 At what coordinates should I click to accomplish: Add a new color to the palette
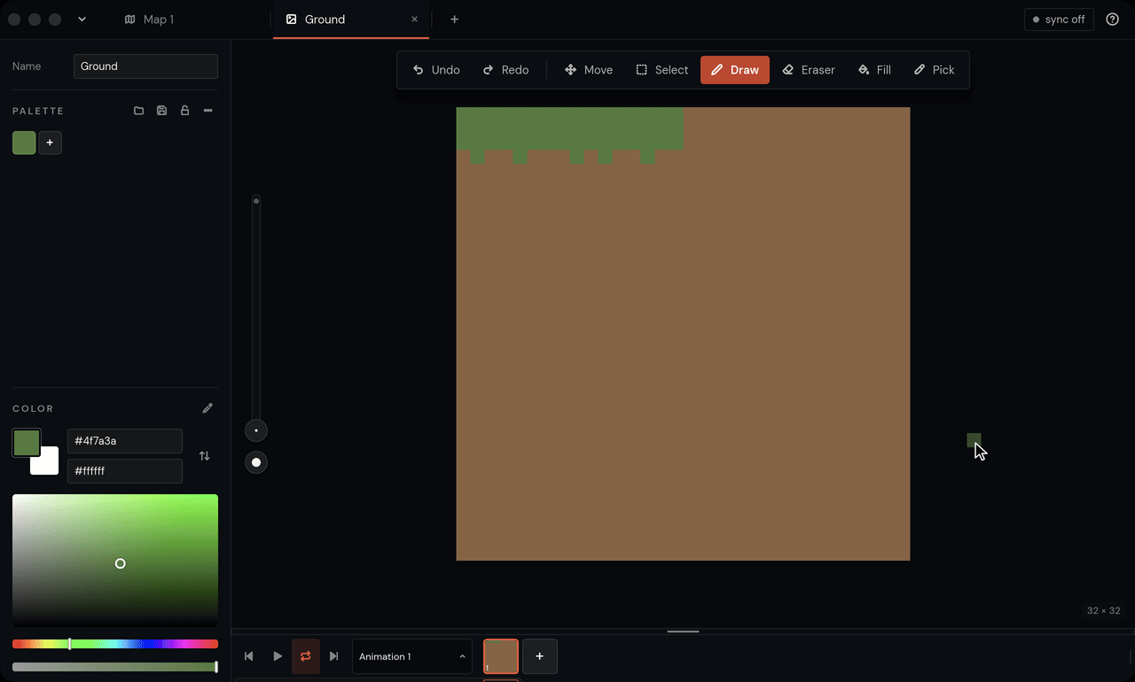tap(50, 143)
